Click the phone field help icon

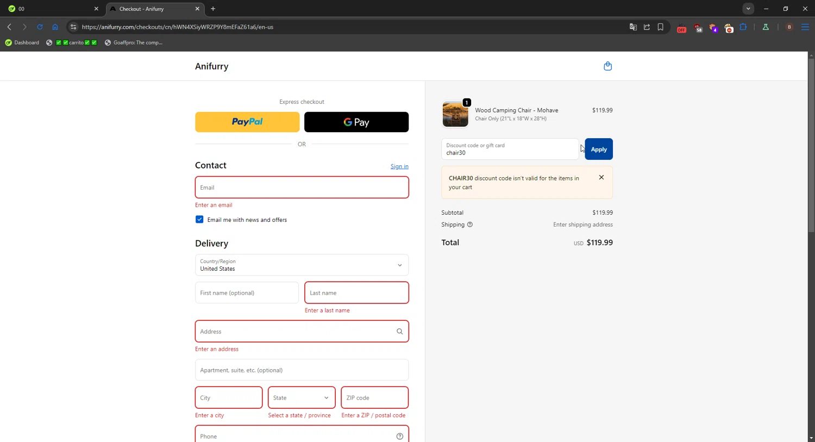click(399, 437)
